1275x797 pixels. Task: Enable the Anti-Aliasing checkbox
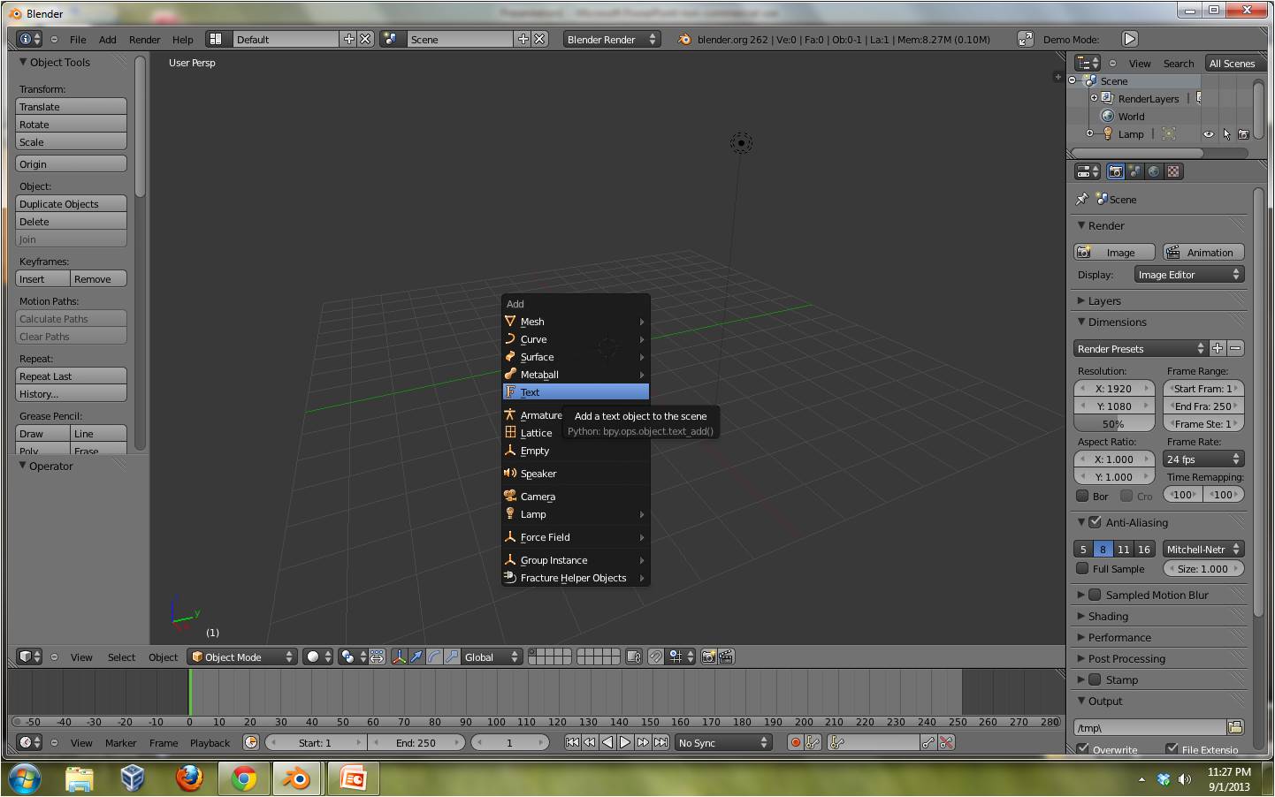tap(1095, 522)
